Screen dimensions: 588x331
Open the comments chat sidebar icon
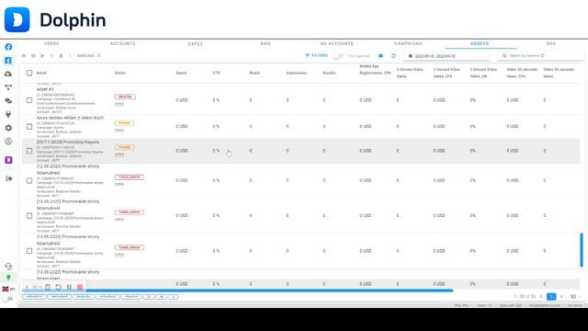(x=8, y=101)
